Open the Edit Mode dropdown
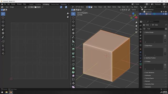Viewport: 168px width, 94px height. point(81,7)
